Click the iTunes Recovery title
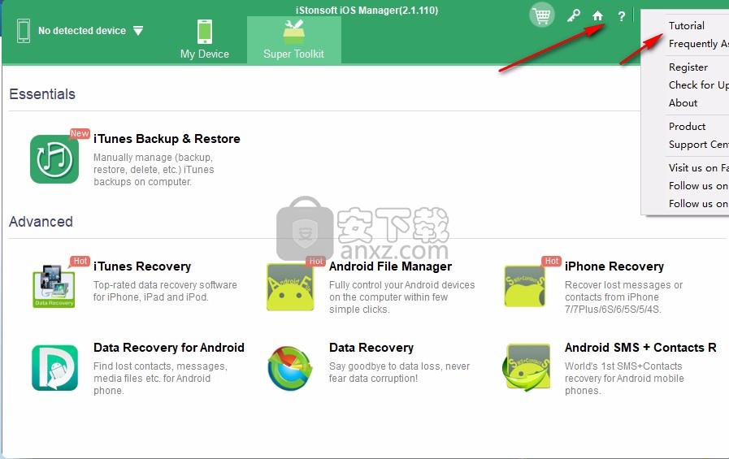 tap(142, 266)
